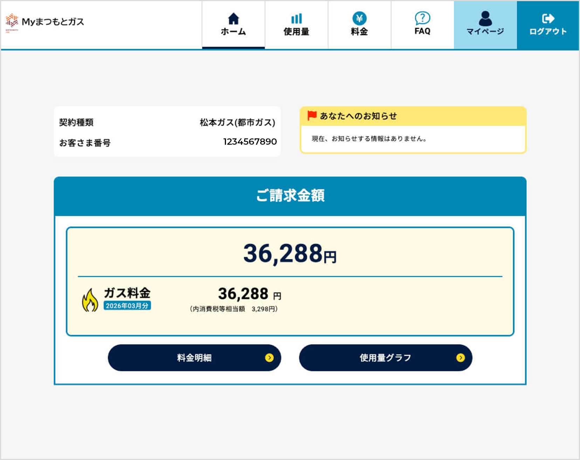The width and height of the screenshot is (580, 460).
Task: Click the Home house icon
Action: coord(233,19)
